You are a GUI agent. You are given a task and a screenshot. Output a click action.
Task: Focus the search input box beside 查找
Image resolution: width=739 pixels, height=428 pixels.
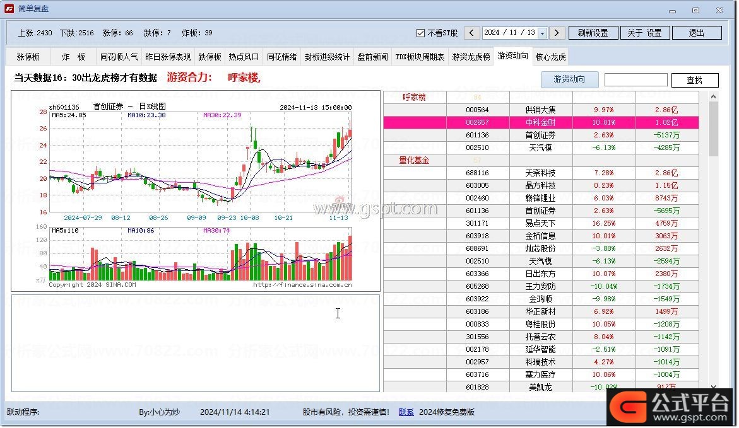636,80
